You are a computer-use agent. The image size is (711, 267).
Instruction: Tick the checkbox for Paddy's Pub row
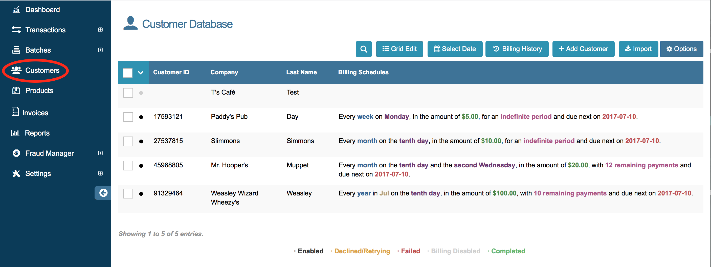128,117
